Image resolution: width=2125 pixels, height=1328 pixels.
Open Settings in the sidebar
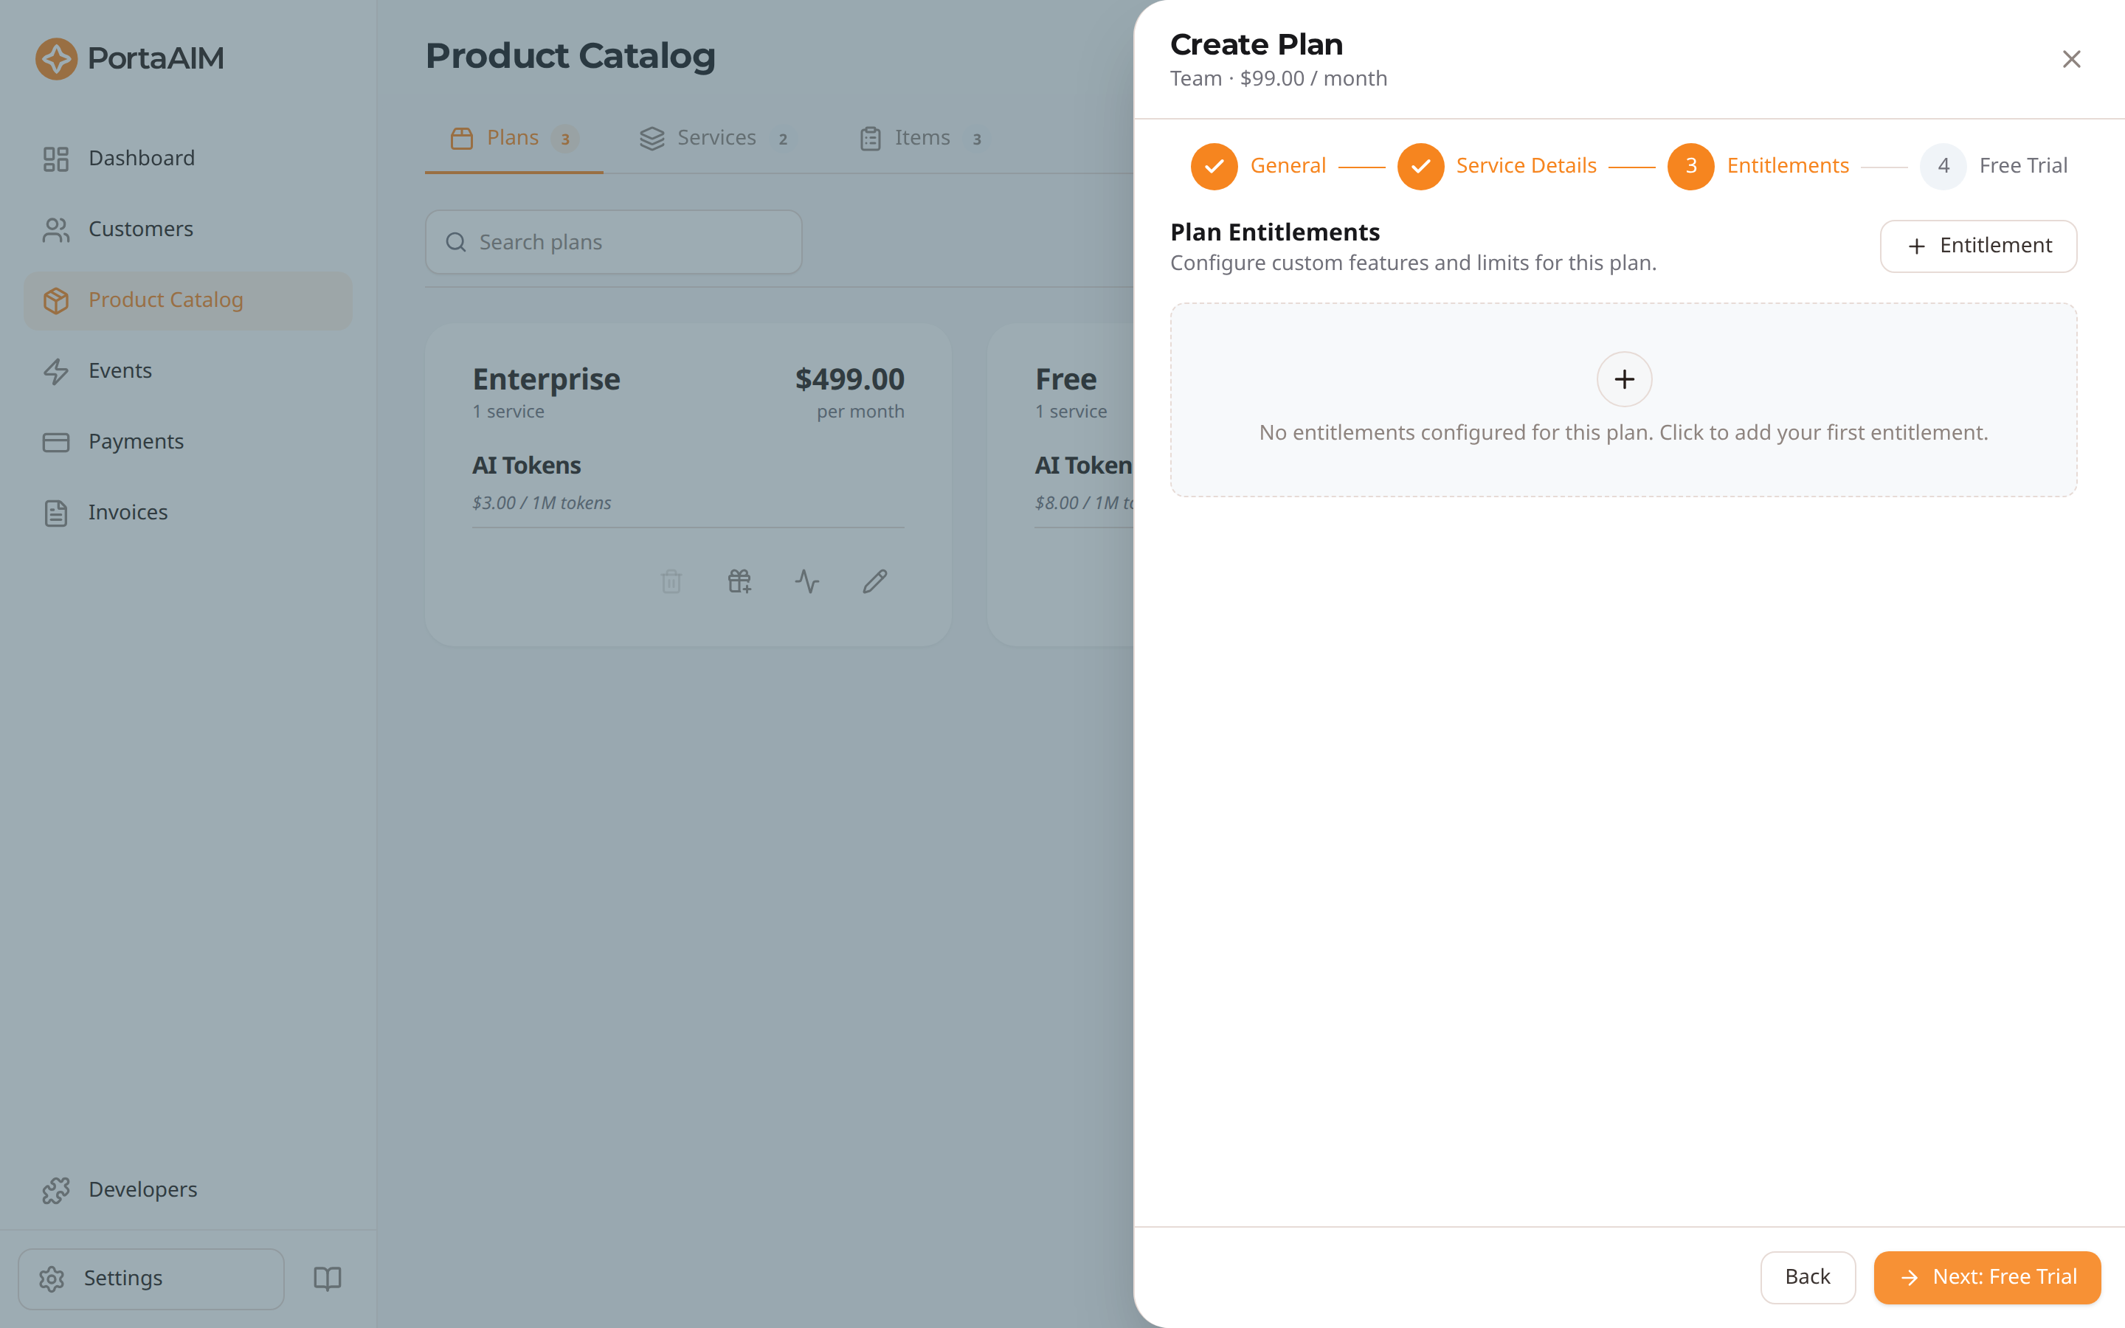coord(151,1279)
